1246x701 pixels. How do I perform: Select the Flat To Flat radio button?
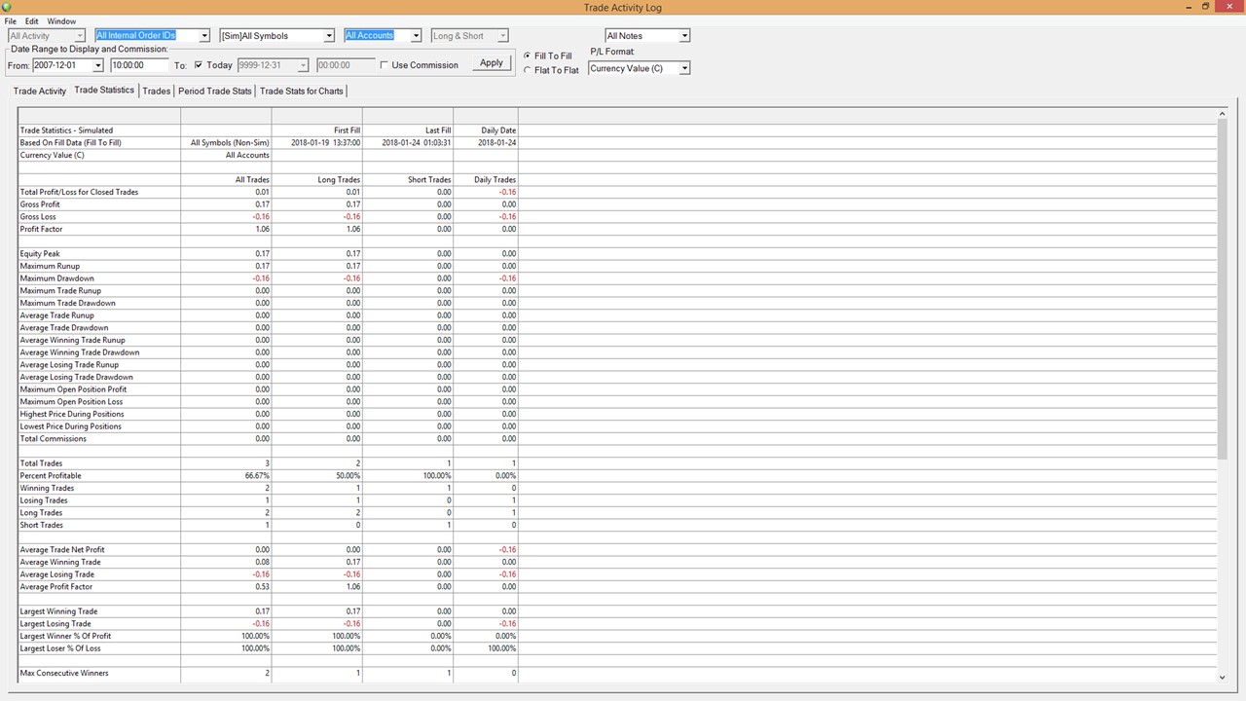(528, 70)
